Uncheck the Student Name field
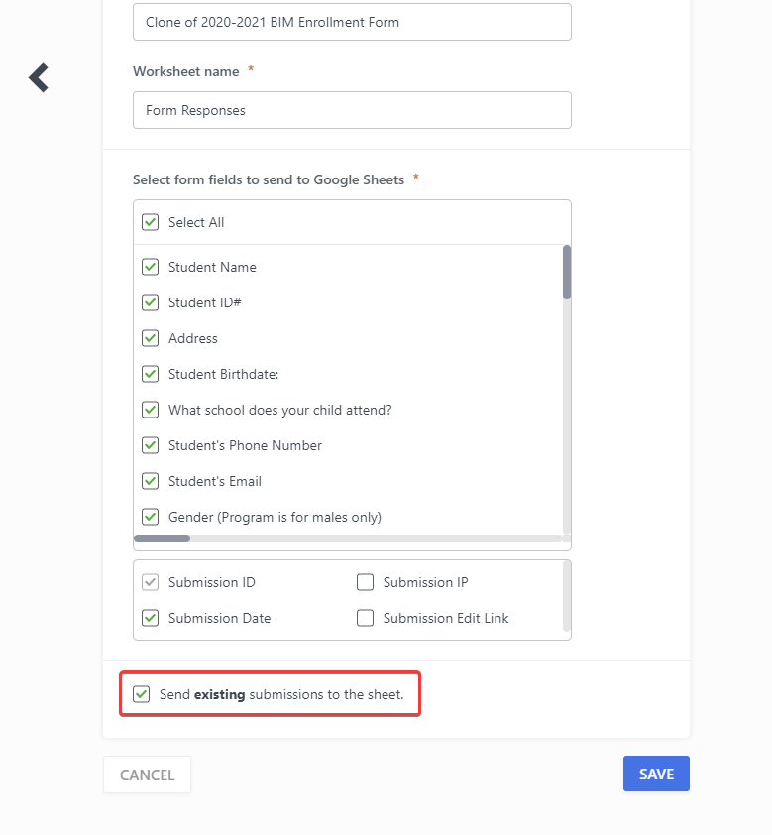The image size is (772, 835). tap(151, 267)
